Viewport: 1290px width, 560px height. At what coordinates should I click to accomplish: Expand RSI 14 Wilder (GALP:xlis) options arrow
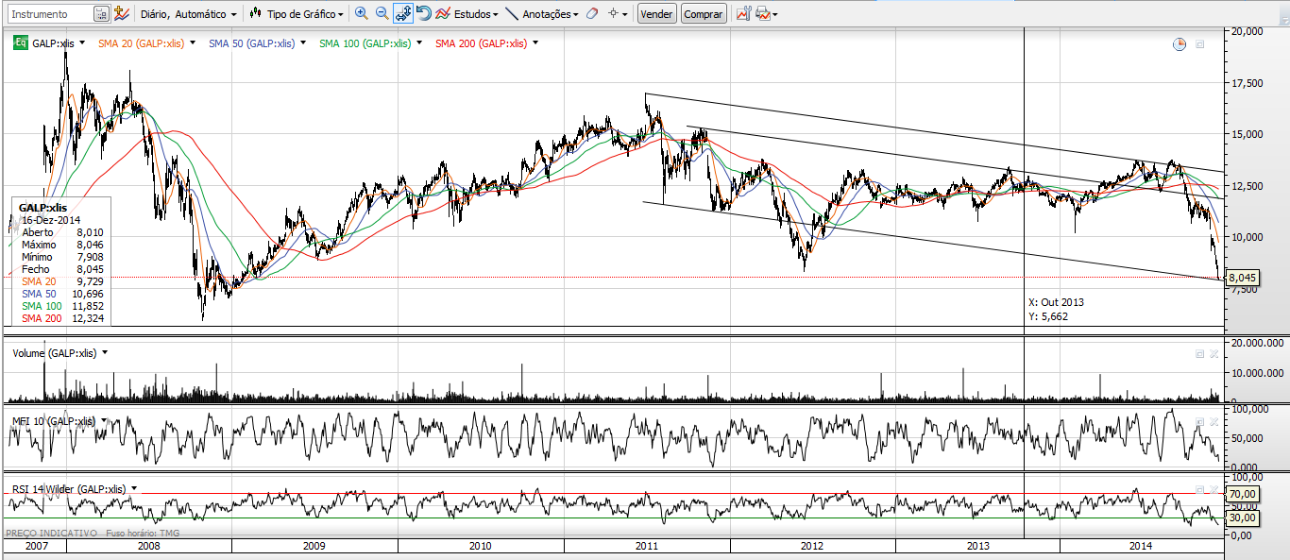[134, 489]
